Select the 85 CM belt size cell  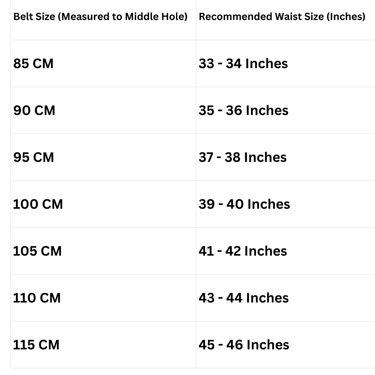pos(33,63)
